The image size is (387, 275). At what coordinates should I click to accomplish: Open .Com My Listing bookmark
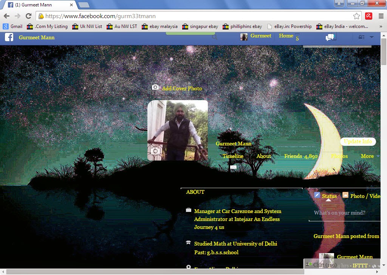click(47, 26)
